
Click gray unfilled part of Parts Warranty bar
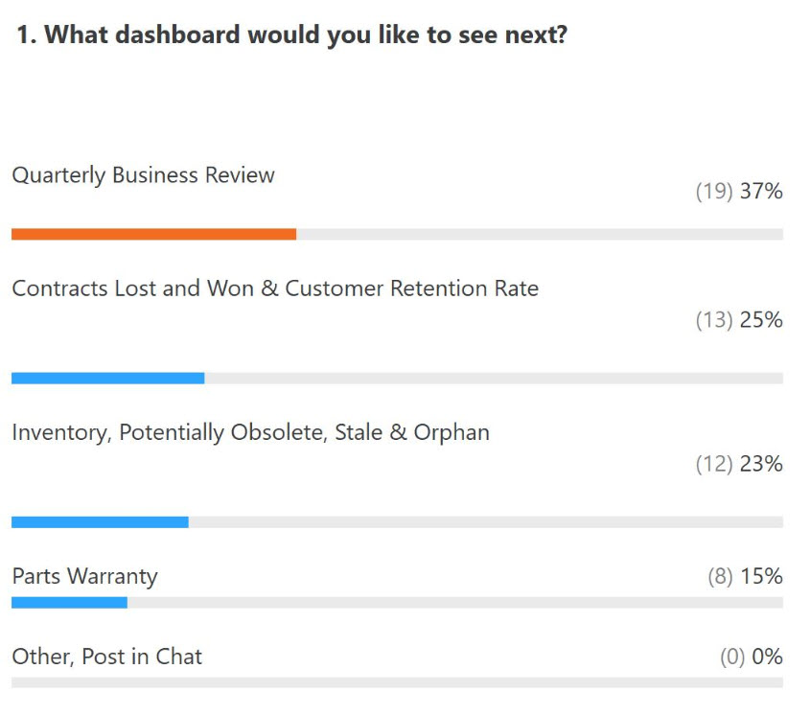pos(455,602)
